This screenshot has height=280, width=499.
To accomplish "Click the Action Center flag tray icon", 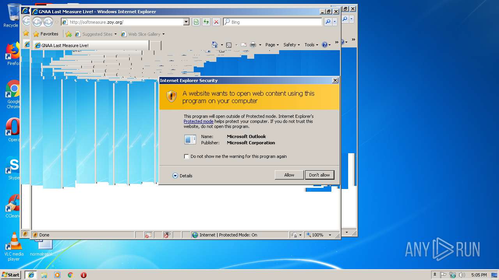I will pyautogui.click(x=443, y=275).
